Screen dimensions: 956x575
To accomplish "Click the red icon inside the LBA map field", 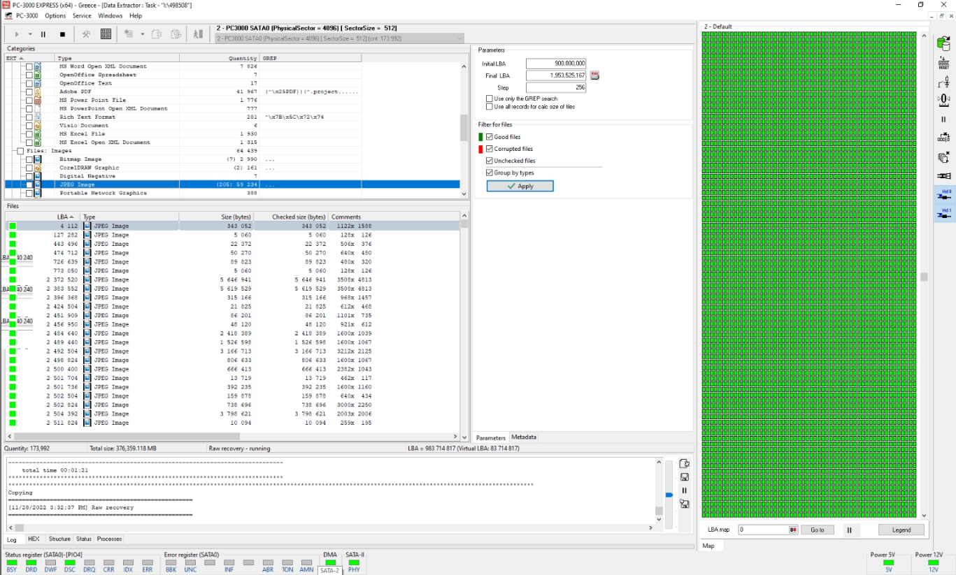I will click(x=793, y=530).
